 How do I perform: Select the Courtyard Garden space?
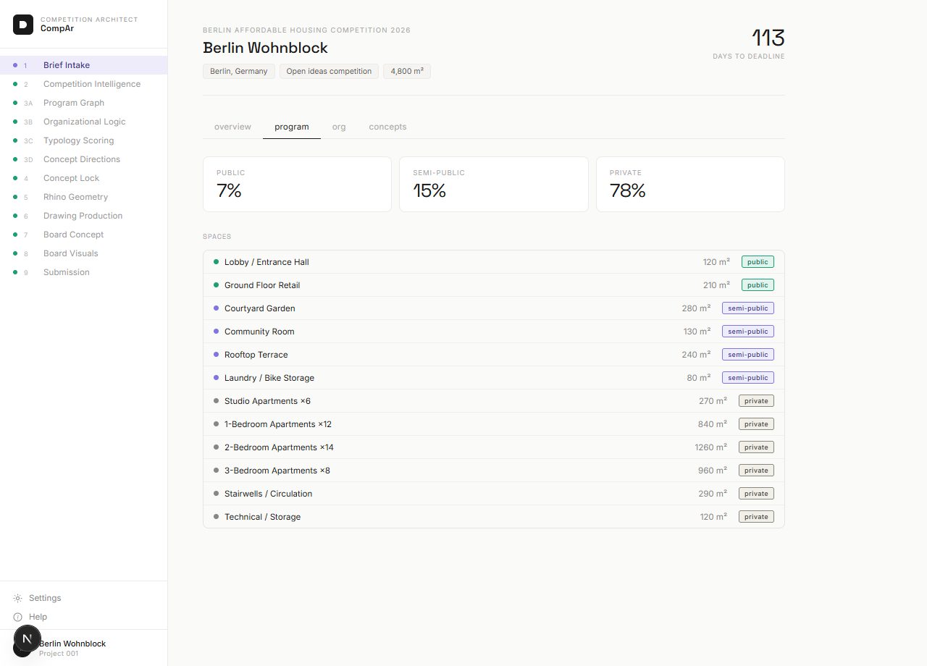point(494,308)
